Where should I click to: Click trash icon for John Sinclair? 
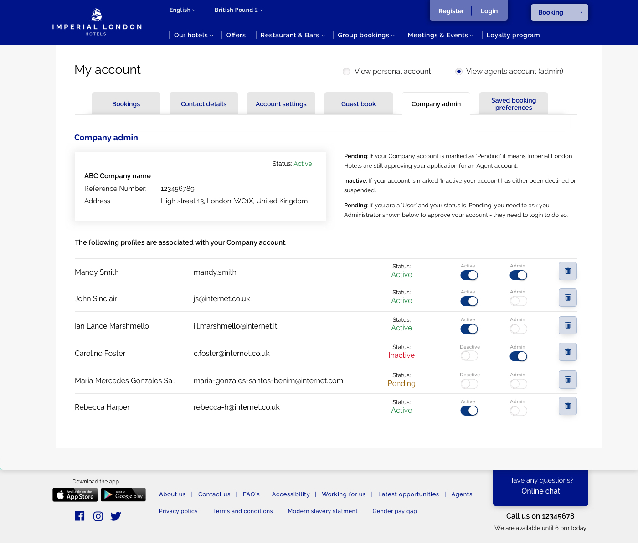(x=567, y=298)
